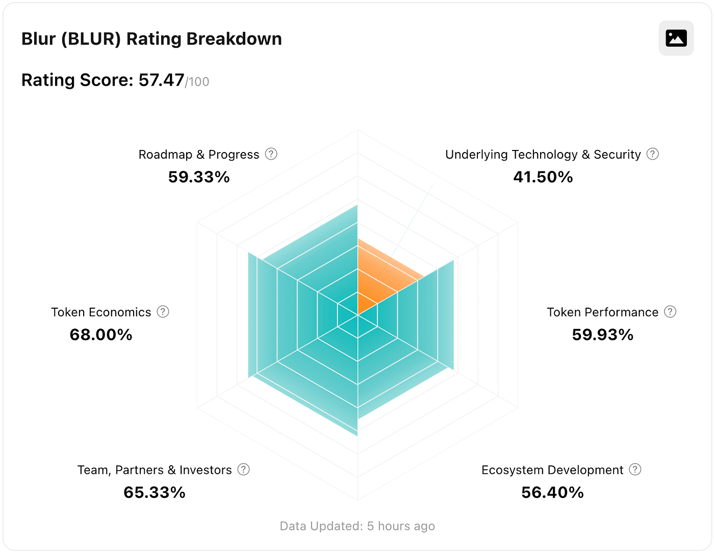Select the 41.50% technology score value
714x553 pixels.
pos(543,177)
